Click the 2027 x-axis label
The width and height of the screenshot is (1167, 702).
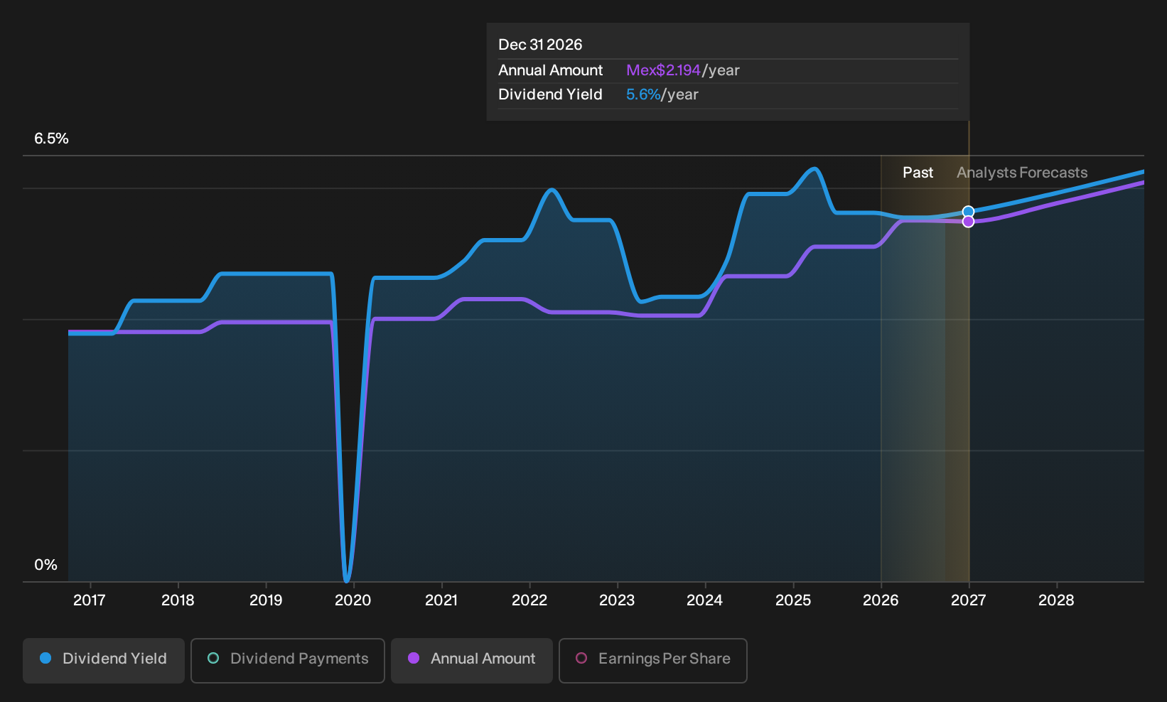pos(969,600)
